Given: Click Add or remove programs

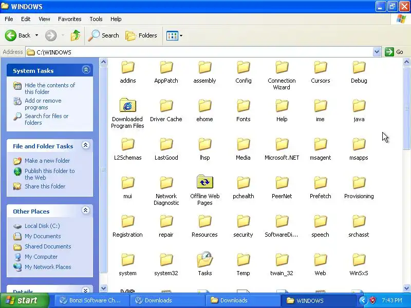Looking at the screenshot, I should pos(37,104).
